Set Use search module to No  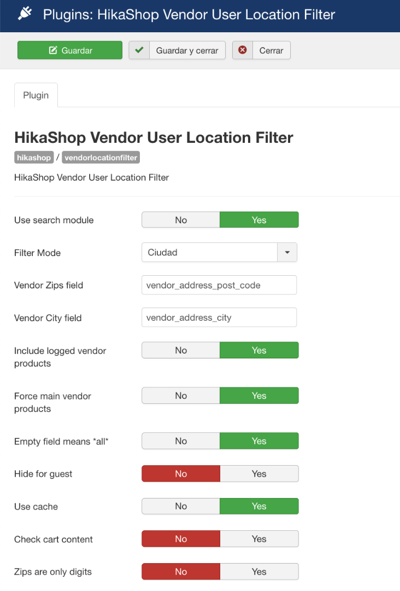(x=181, y=220)
